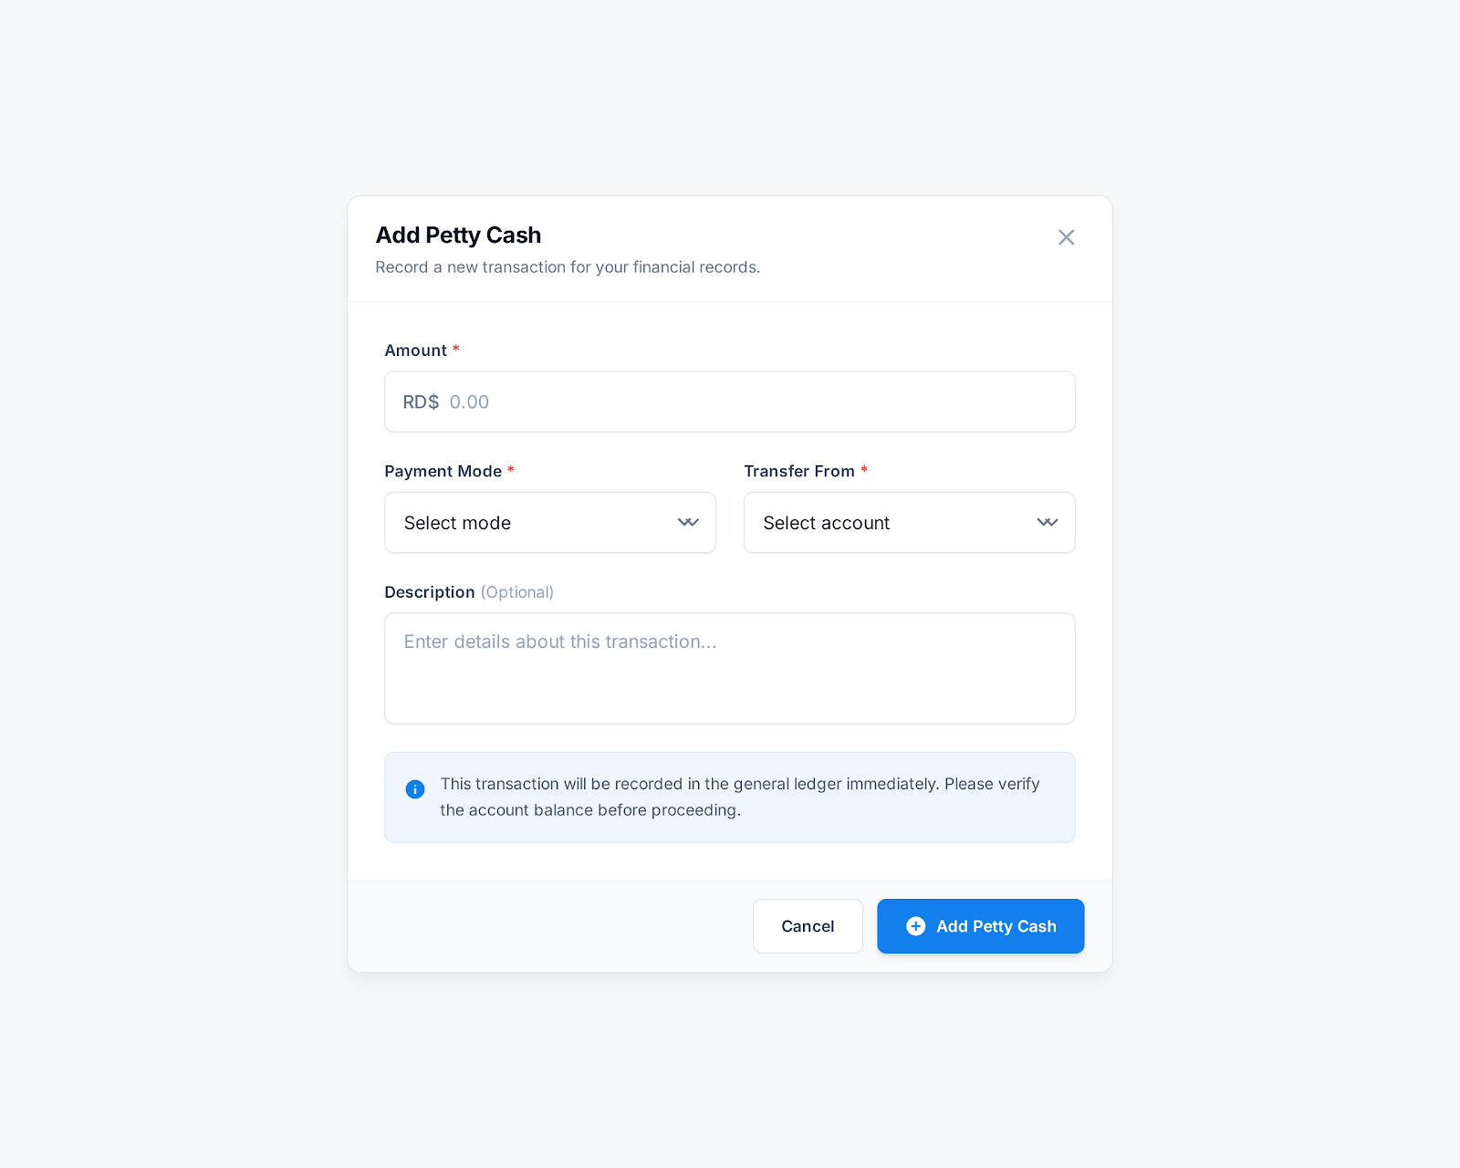The width and height of the screenshot is (1460, 1168).
Task: Close the Add Petty Cash dialog
Action: pyautogui.click(x=1066, y=237)
